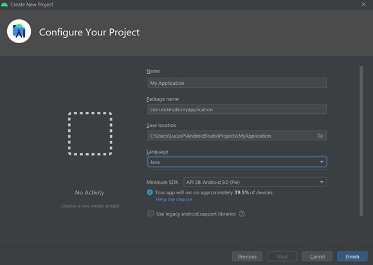Screen dimensions: 373x265
Task: Open the Language dropdown showing Java
Action: tap(237, 162)
